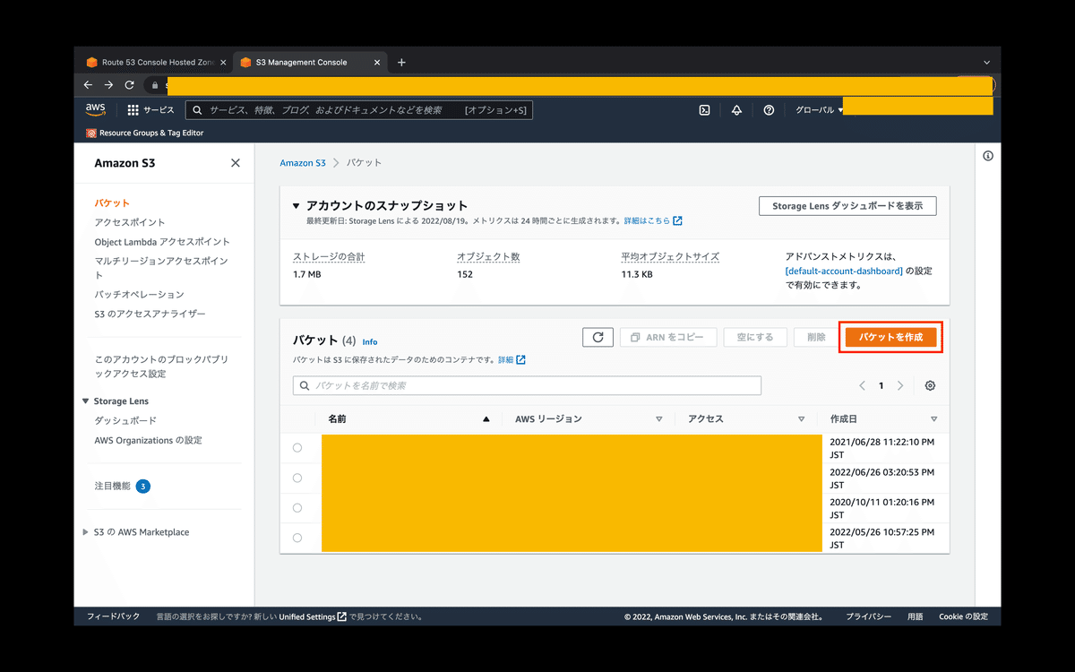The image size is (1075, 672).
Task: Open block public access settings link
Action: pyautogui.click(x=161, y=366)
